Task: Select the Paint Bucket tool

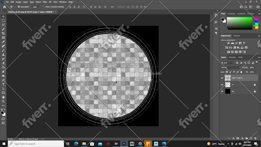Action: coord(3,68)
